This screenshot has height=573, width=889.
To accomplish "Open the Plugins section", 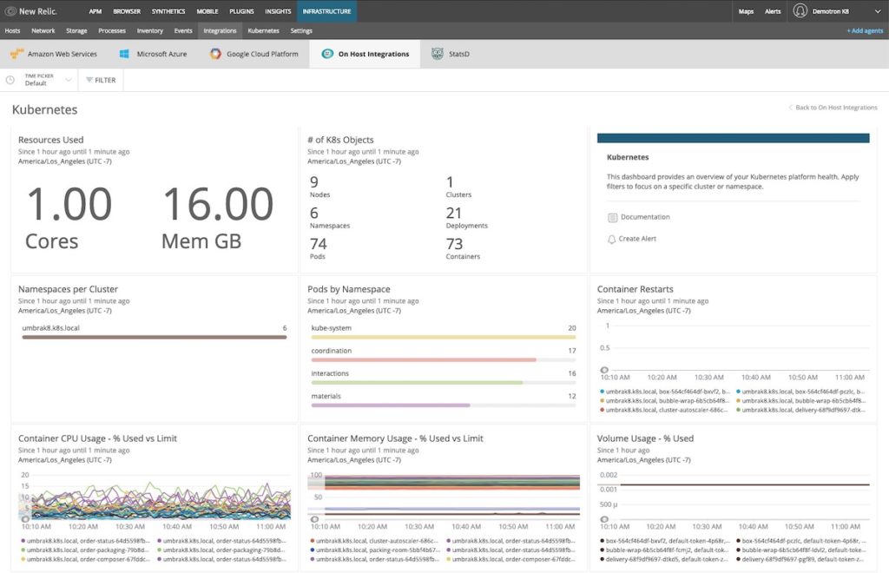I will click(x=241, y=11).
